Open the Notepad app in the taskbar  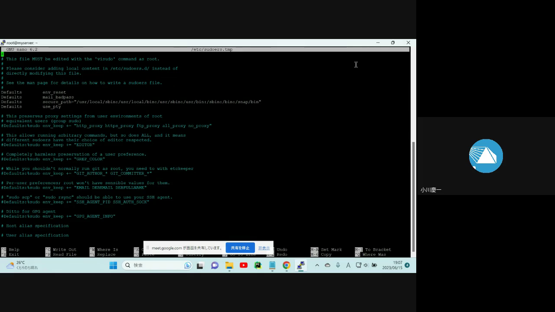[x=272, y=265]
